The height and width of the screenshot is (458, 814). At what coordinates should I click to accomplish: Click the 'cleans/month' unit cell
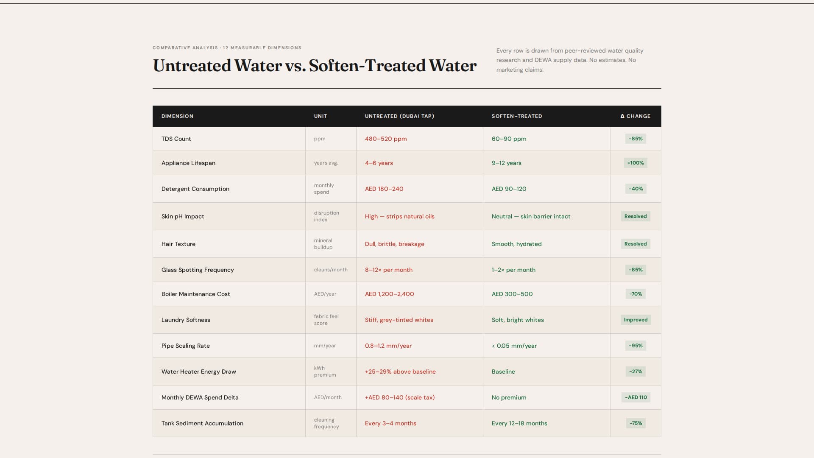[x=331, y=270]
